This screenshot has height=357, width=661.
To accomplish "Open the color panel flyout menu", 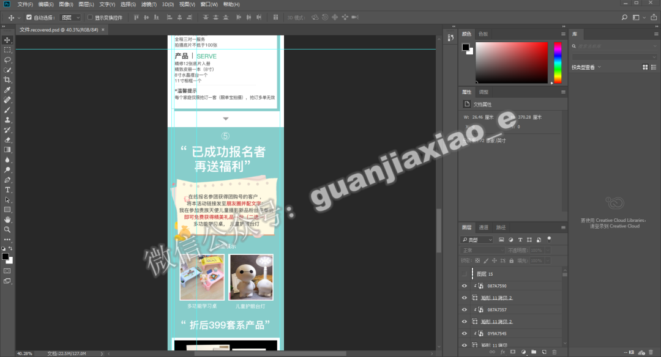I will pyautogui.click(x=563, y=34).
